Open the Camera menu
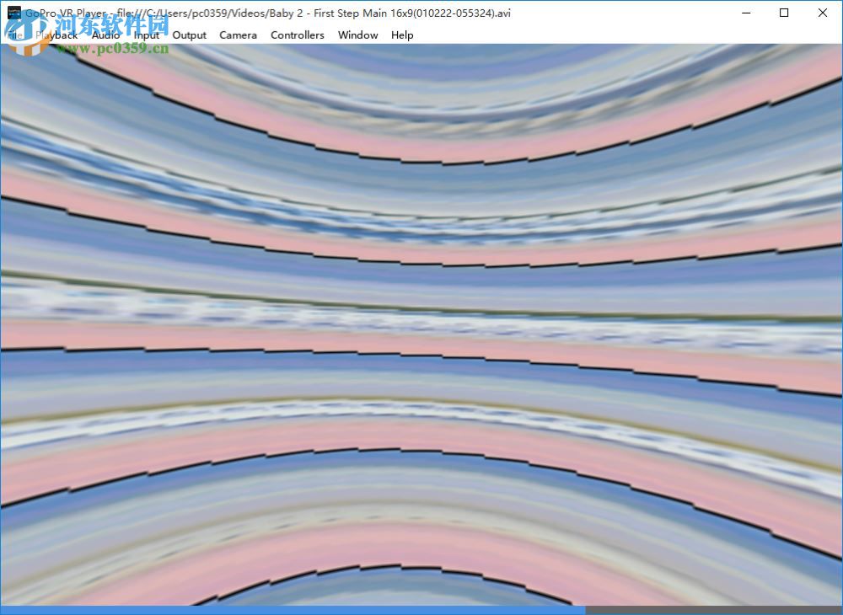The image size is (843, 615). [x=239, y=35]
